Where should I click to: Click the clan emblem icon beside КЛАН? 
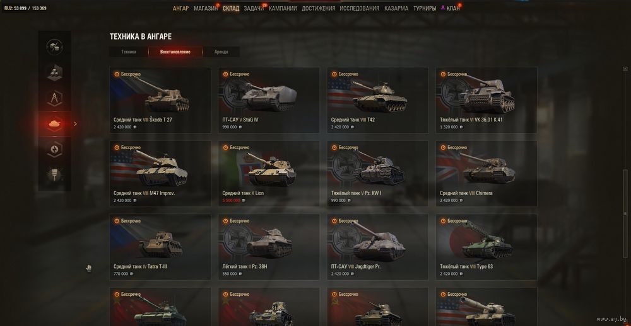click(x=443, y=8)
